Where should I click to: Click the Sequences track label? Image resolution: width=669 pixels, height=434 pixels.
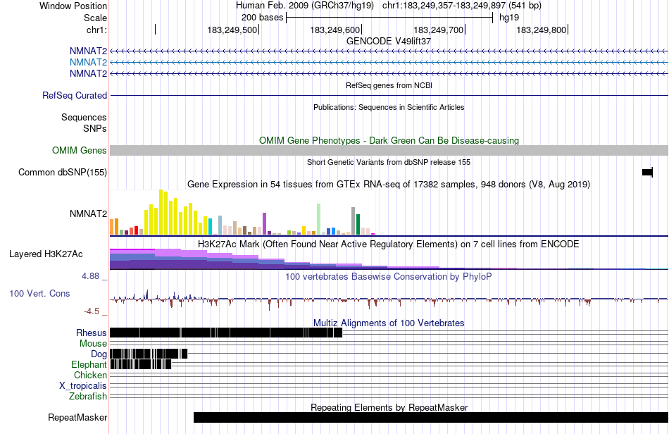coord(84,118)
